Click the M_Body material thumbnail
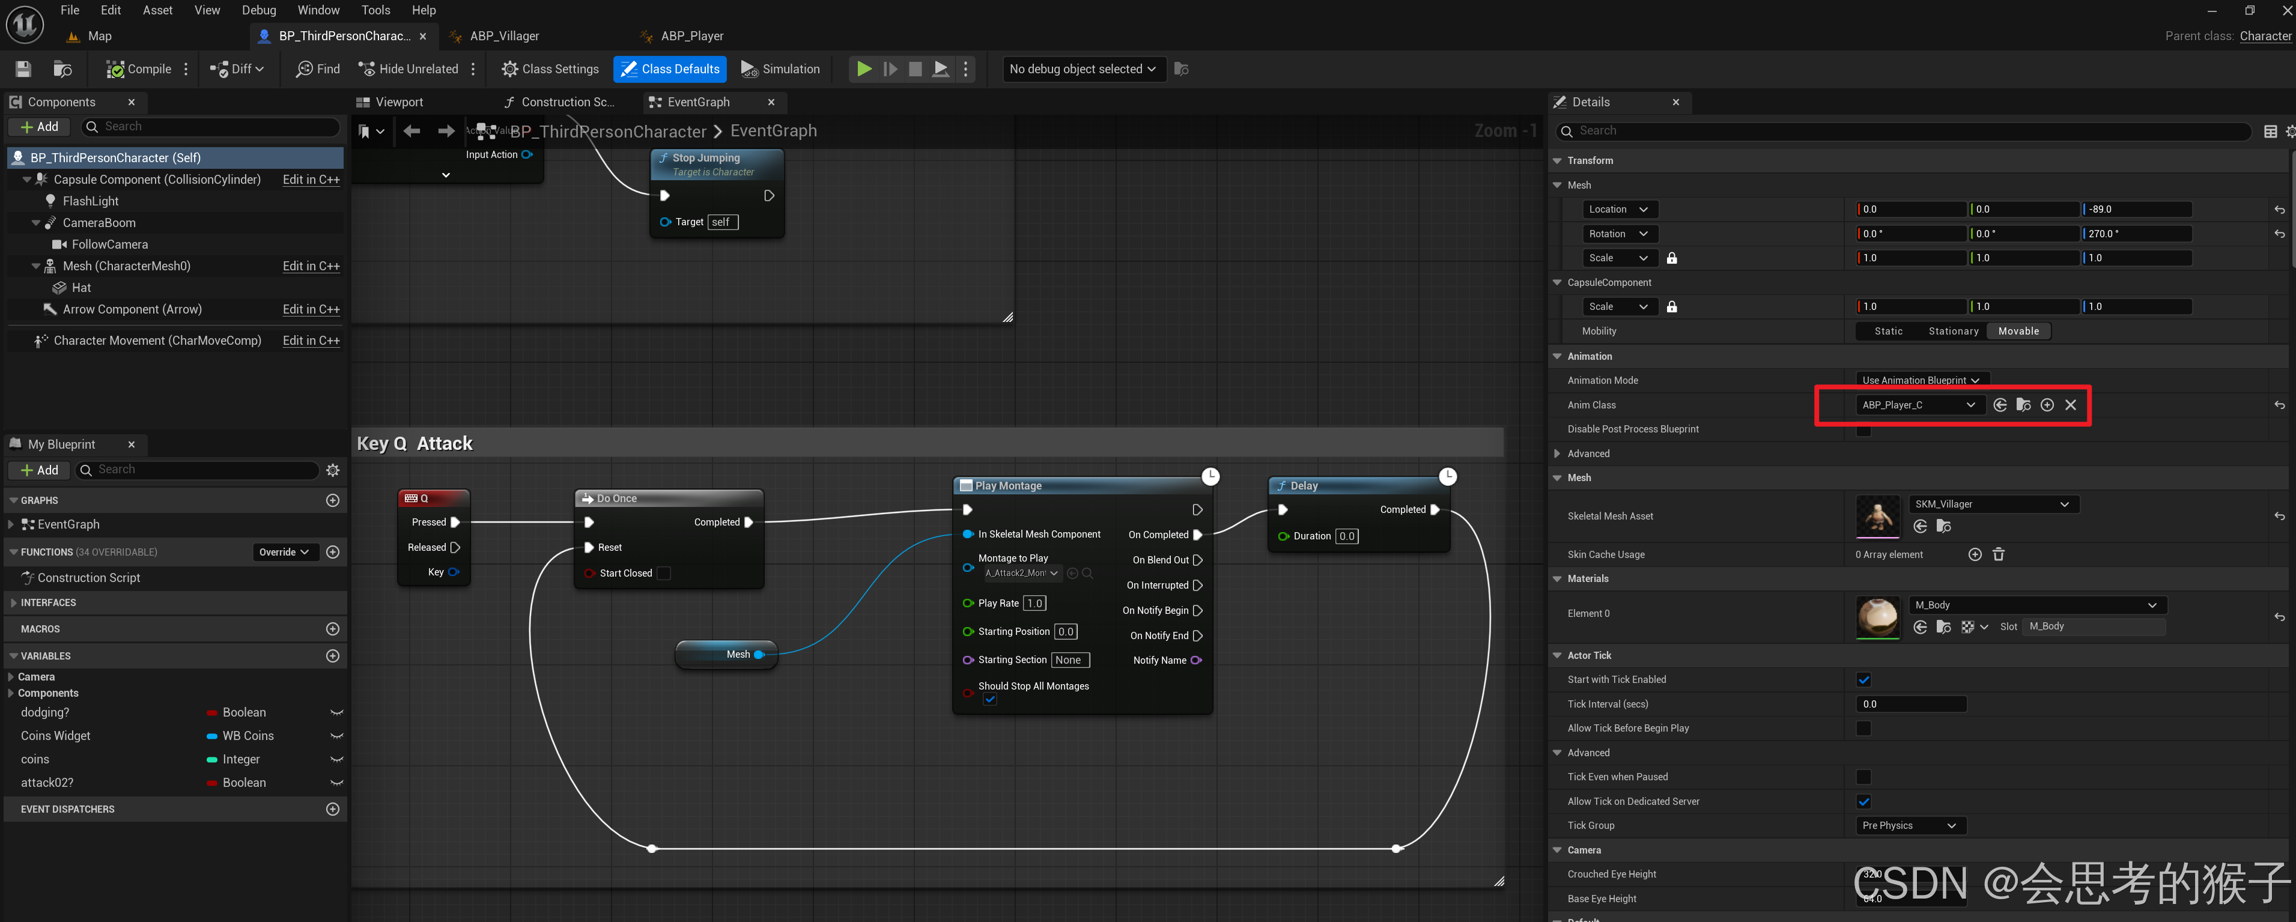This screenshot has height=922, width=2296. click(x=1877, y=616)
